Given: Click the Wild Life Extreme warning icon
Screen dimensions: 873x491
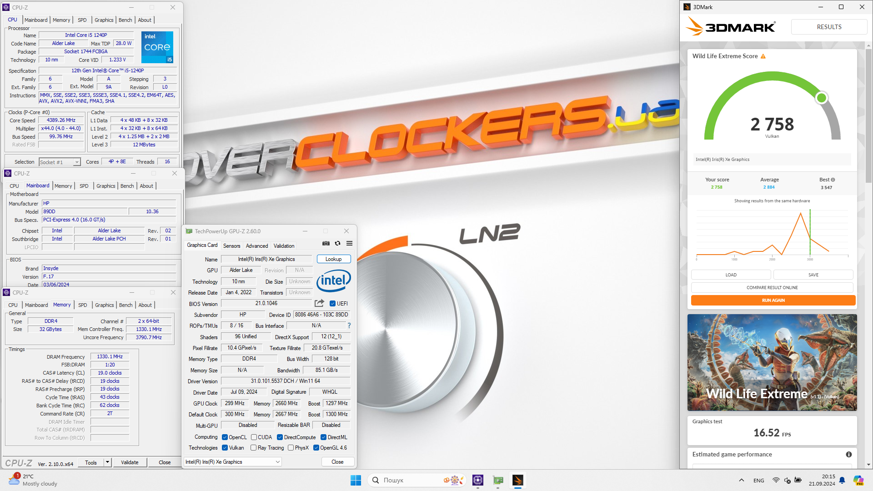Looking at the screenshot, I should point(763,56).
